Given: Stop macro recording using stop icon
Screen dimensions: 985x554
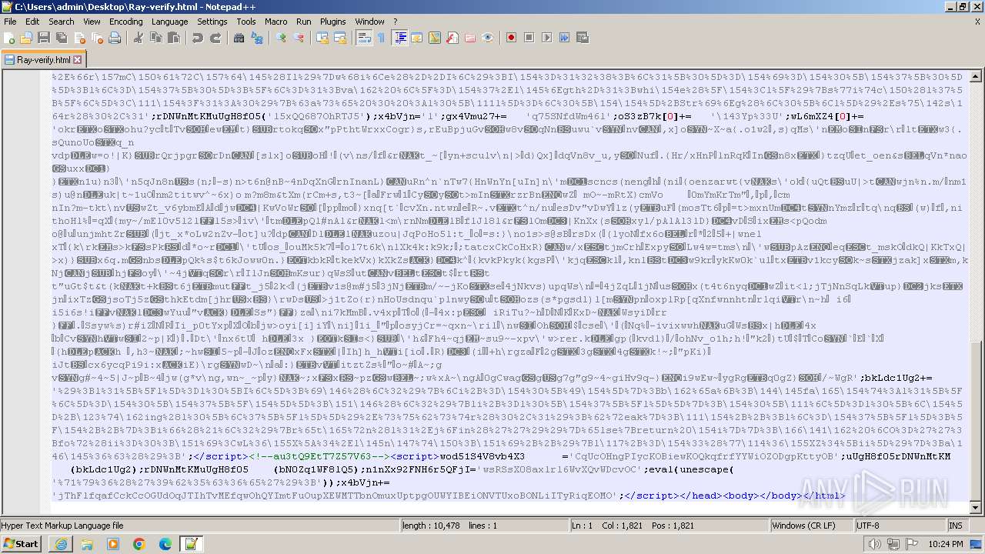Looking at the screenshot, I should pyautogui.click(x=529, y=38).
